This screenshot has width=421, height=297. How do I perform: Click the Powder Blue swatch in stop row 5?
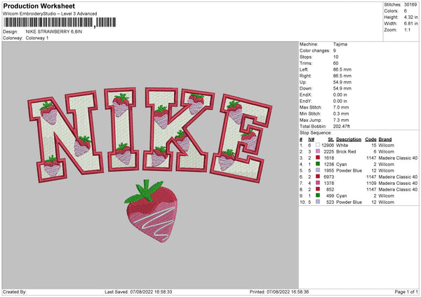pyautogui.click(x=318, y=170)
